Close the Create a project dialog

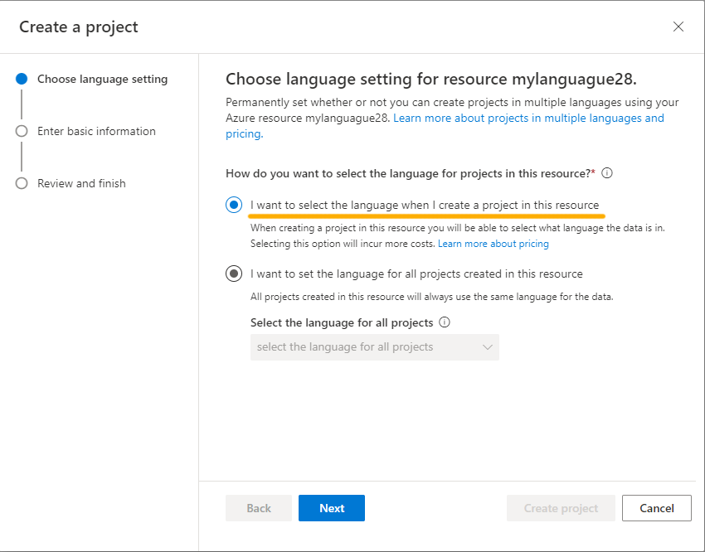[x=678, y=27]
